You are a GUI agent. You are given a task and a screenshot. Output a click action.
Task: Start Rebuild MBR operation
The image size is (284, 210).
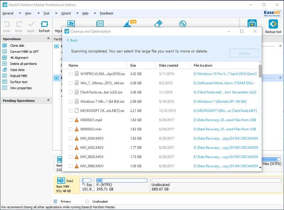pos(18,76)
